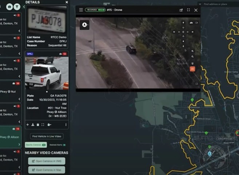The width and height of the screenshot is (239, 175).
Task: Zoom out the drone camera view
Action: click(192, 57)
